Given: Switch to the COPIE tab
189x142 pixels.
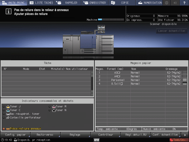Looking at the screenshot, I should (122, 3).
